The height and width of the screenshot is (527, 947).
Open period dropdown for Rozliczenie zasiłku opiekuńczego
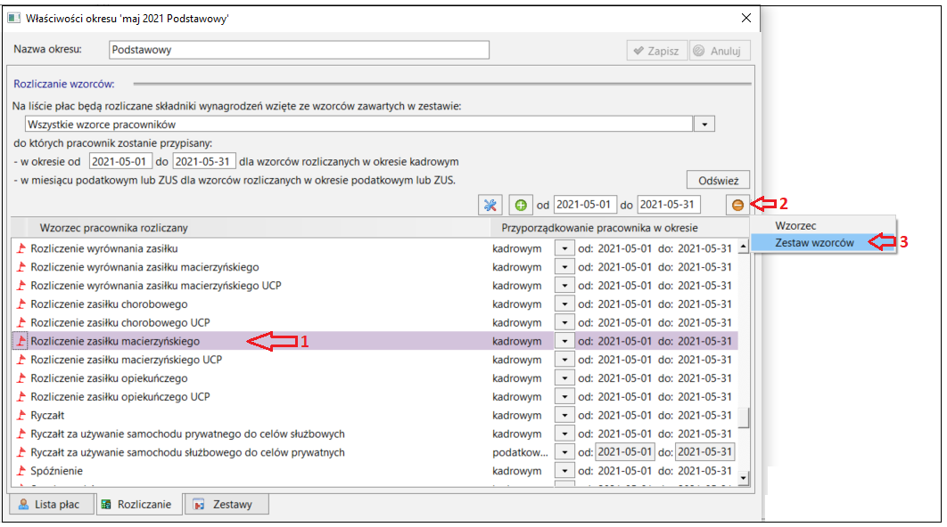click(x=564, y=378)
